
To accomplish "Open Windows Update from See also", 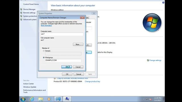I will (30, 87).
